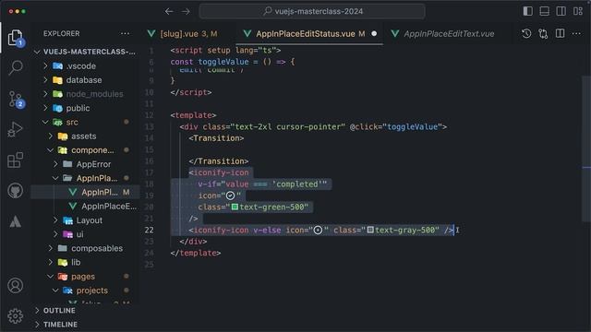Expand the node_modules folder
The height and width of the screenshot is (332, 591).
click(x=85, y=94)
